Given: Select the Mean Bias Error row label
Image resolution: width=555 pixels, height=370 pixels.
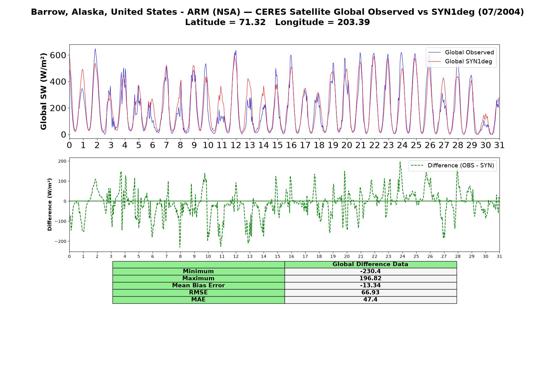Looking at the screenshot, I should (x=198, y=286).
